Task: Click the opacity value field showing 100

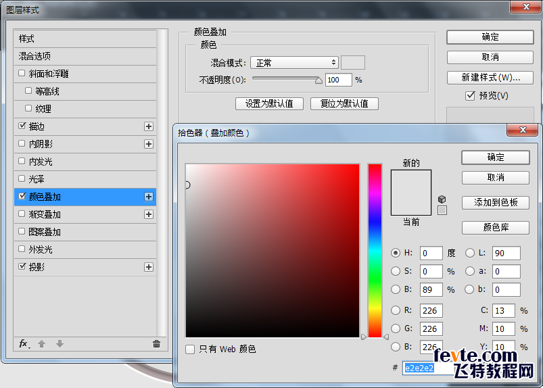Action: click(338, 80)
